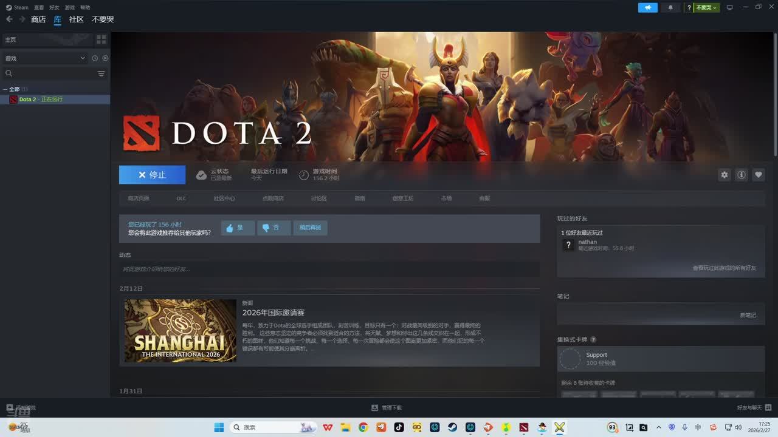Add Dota 2 to favorites heart

pos(759,175)
